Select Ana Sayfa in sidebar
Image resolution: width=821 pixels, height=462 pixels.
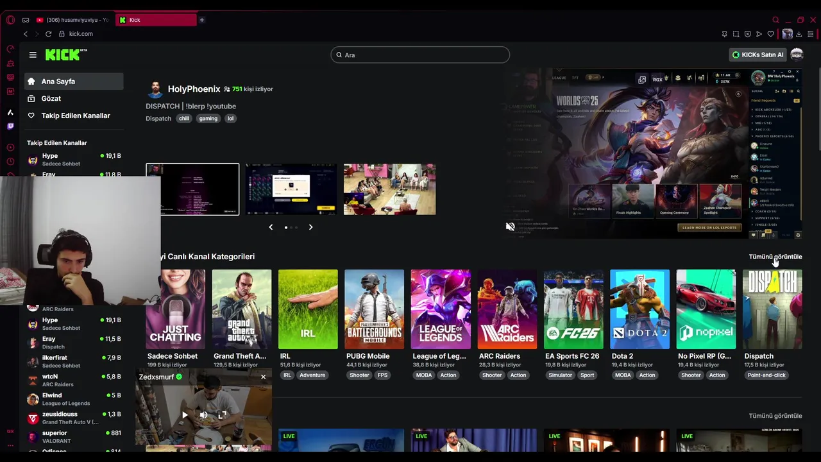[74, 81]
